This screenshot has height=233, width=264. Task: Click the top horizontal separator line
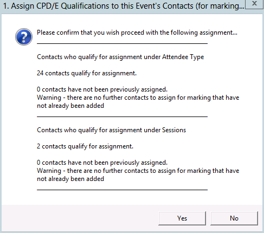tap(122, 43)
